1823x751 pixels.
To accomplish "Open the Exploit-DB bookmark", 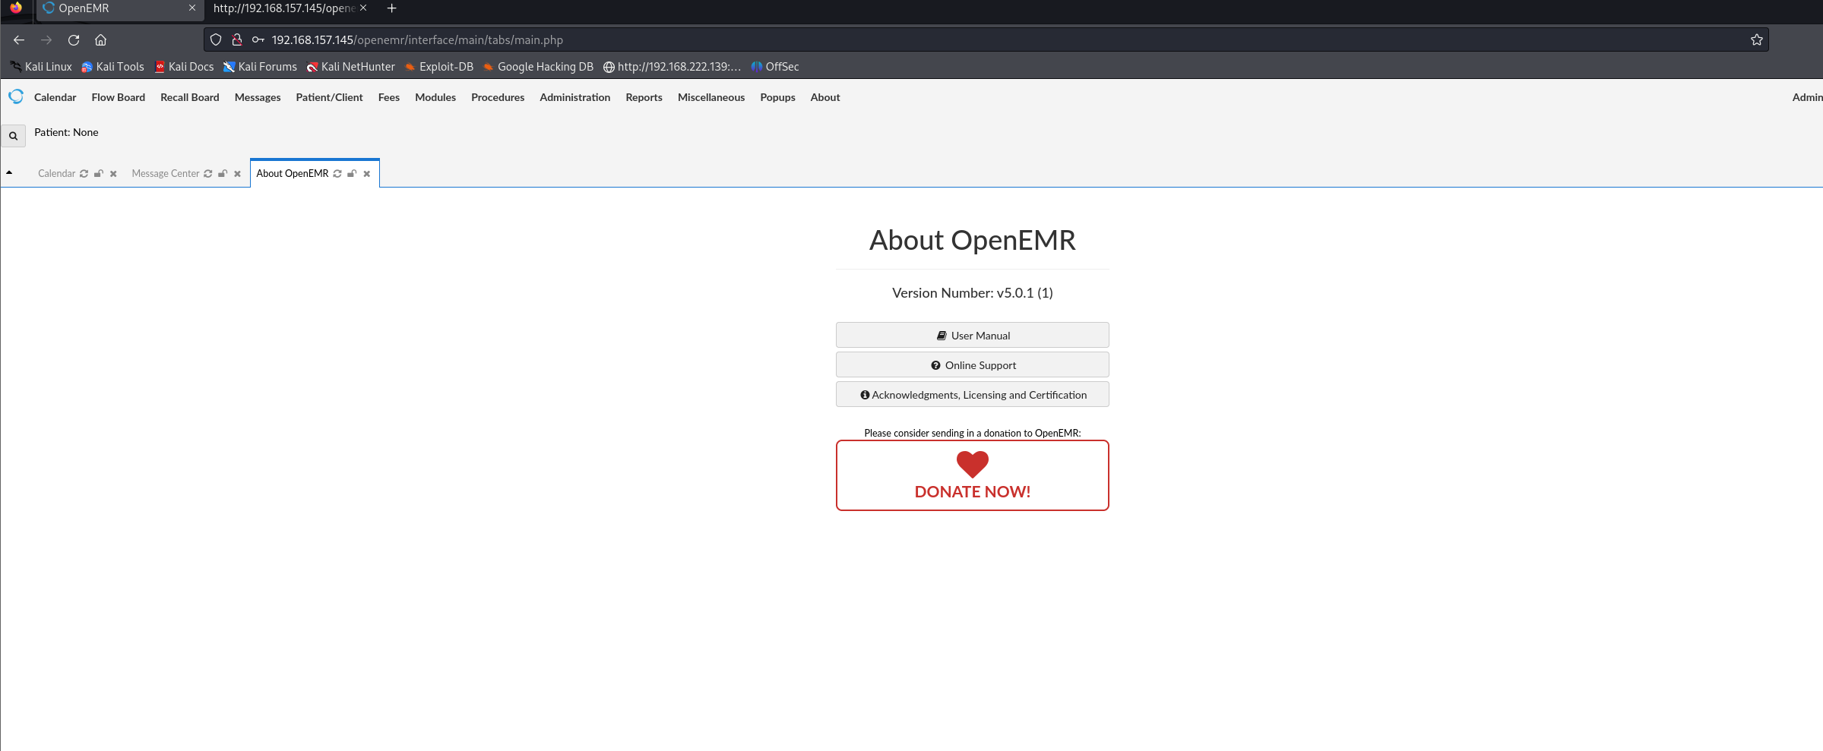I will coord(438,67).
